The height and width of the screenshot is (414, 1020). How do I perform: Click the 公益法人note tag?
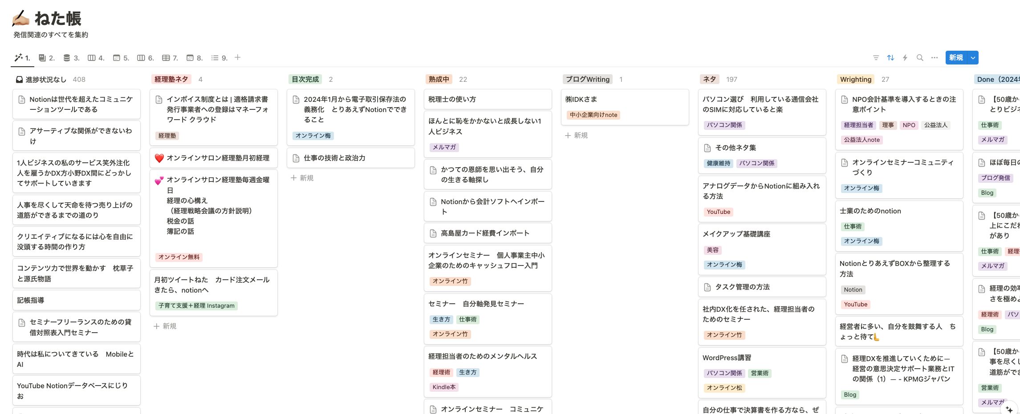[862, 140]
